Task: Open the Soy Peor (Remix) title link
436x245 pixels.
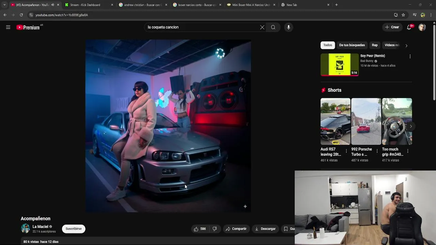Action: 373,56
